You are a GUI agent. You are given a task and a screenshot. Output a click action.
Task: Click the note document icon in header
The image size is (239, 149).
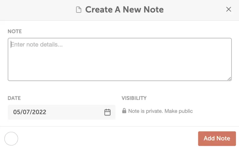pos(79,10)
